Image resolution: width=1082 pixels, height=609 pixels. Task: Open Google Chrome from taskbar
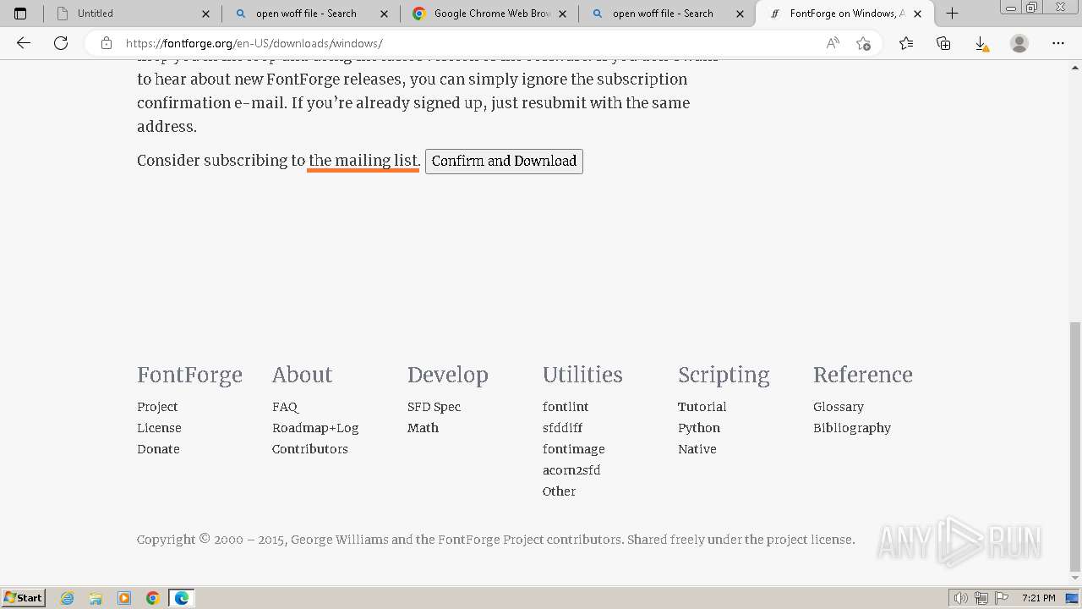tap(153, 598)
